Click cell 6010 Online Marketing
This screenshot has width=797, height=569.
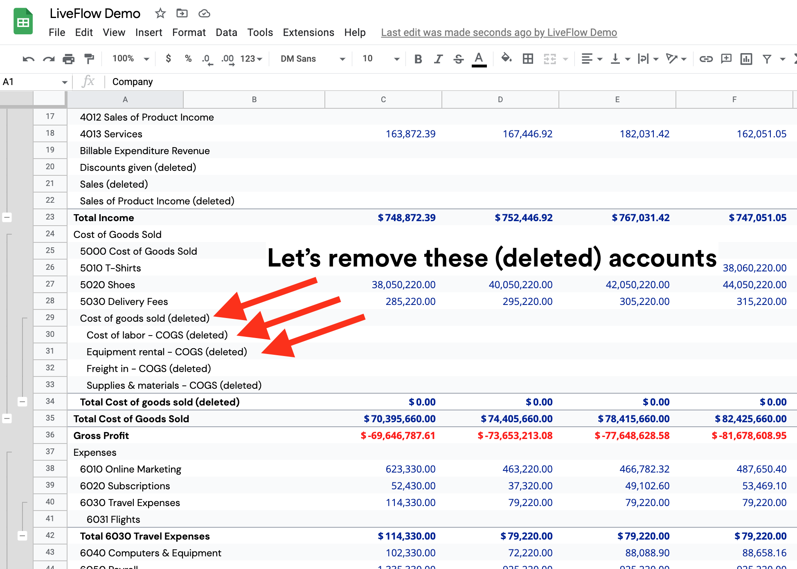[x=131, y=469]
